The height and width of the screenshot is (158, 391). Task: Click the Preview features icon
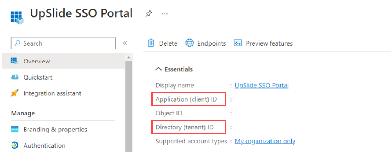(238, 43)
